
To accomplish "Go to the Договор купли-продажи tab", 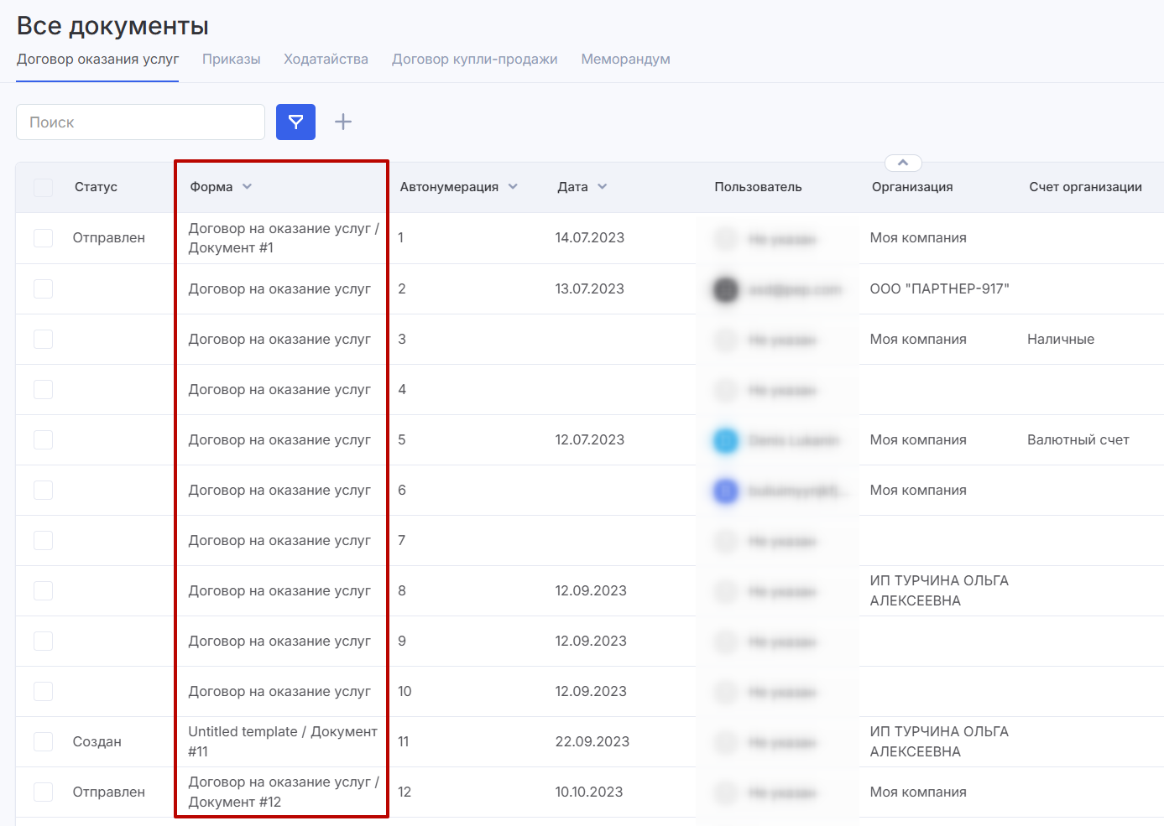I will tap(474, 60).
